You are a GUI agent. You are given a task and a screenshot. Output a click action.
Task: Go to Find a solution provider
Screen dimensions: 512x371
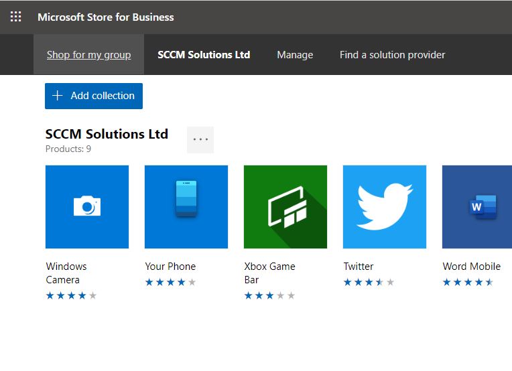[x=392, y=55]
